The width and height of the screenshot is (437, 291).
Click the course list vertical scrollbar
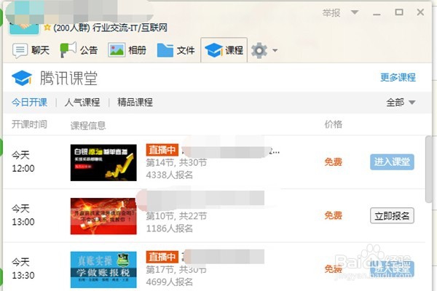click(428, 170)
